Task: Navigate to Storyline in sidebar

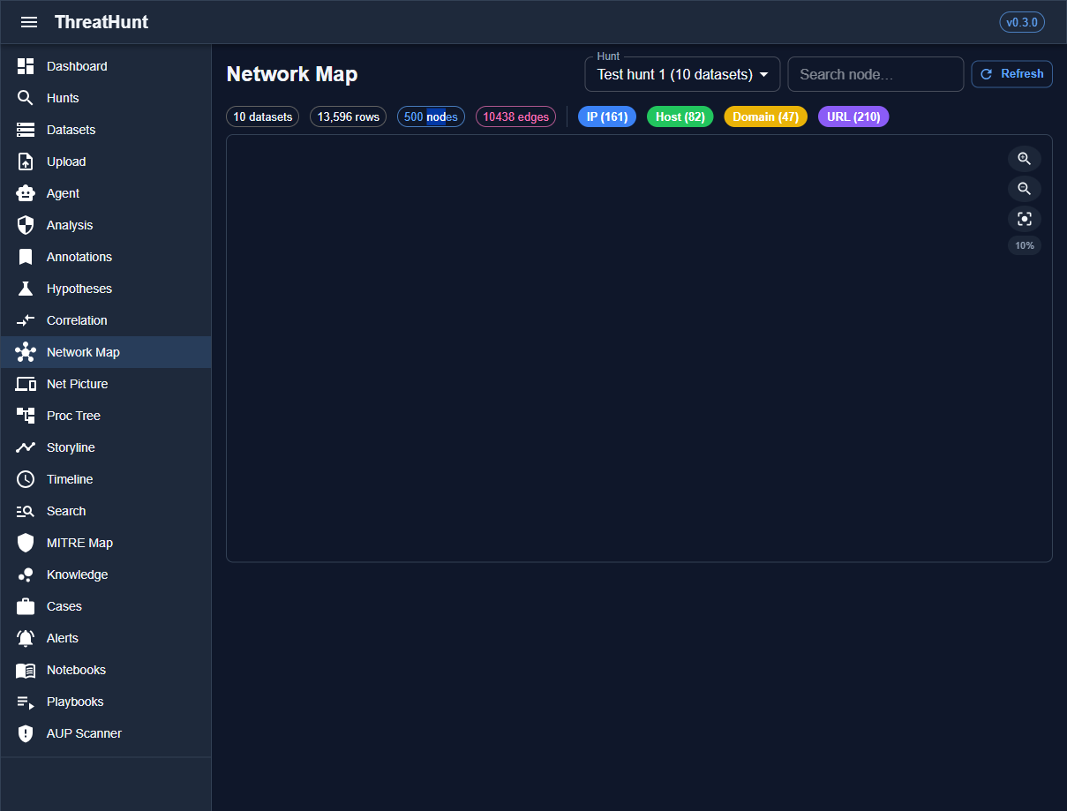Action: [71, 447]
